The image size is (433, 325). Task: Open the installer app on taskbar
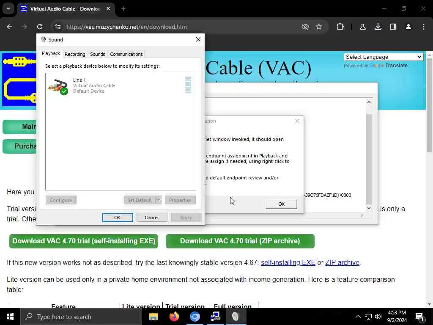tap(215, 317)
